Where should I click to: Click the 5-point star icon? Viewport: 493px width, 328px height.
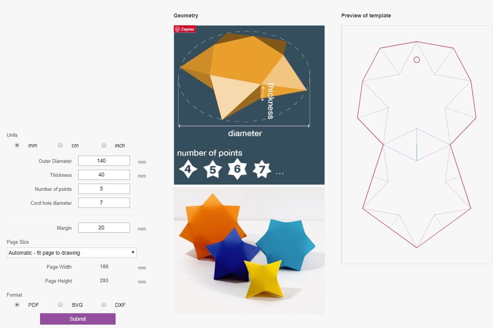(212, 170)
